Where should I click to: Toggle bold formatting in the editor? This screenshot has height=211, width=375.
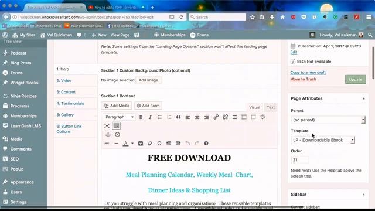point(141,117)
